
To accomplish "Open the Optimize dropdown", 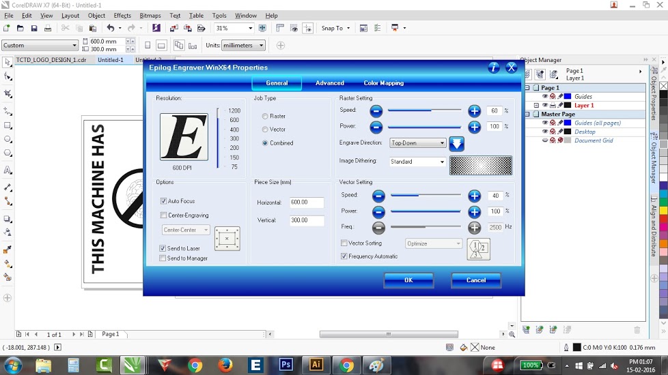I will coord(433,243).
